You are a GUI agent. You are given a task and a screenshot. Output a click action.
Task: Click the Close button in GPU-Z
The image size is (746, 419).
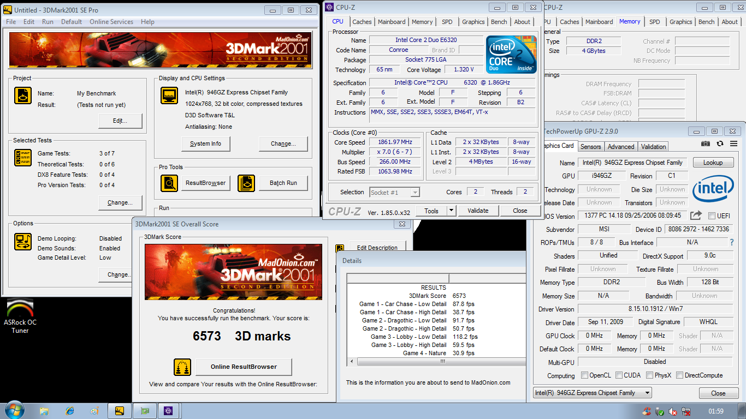point(718,393)
